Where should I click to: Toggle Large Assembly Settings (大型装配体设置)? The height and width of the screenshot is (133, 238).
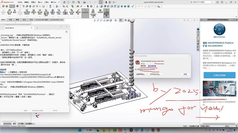click(106, 13)
